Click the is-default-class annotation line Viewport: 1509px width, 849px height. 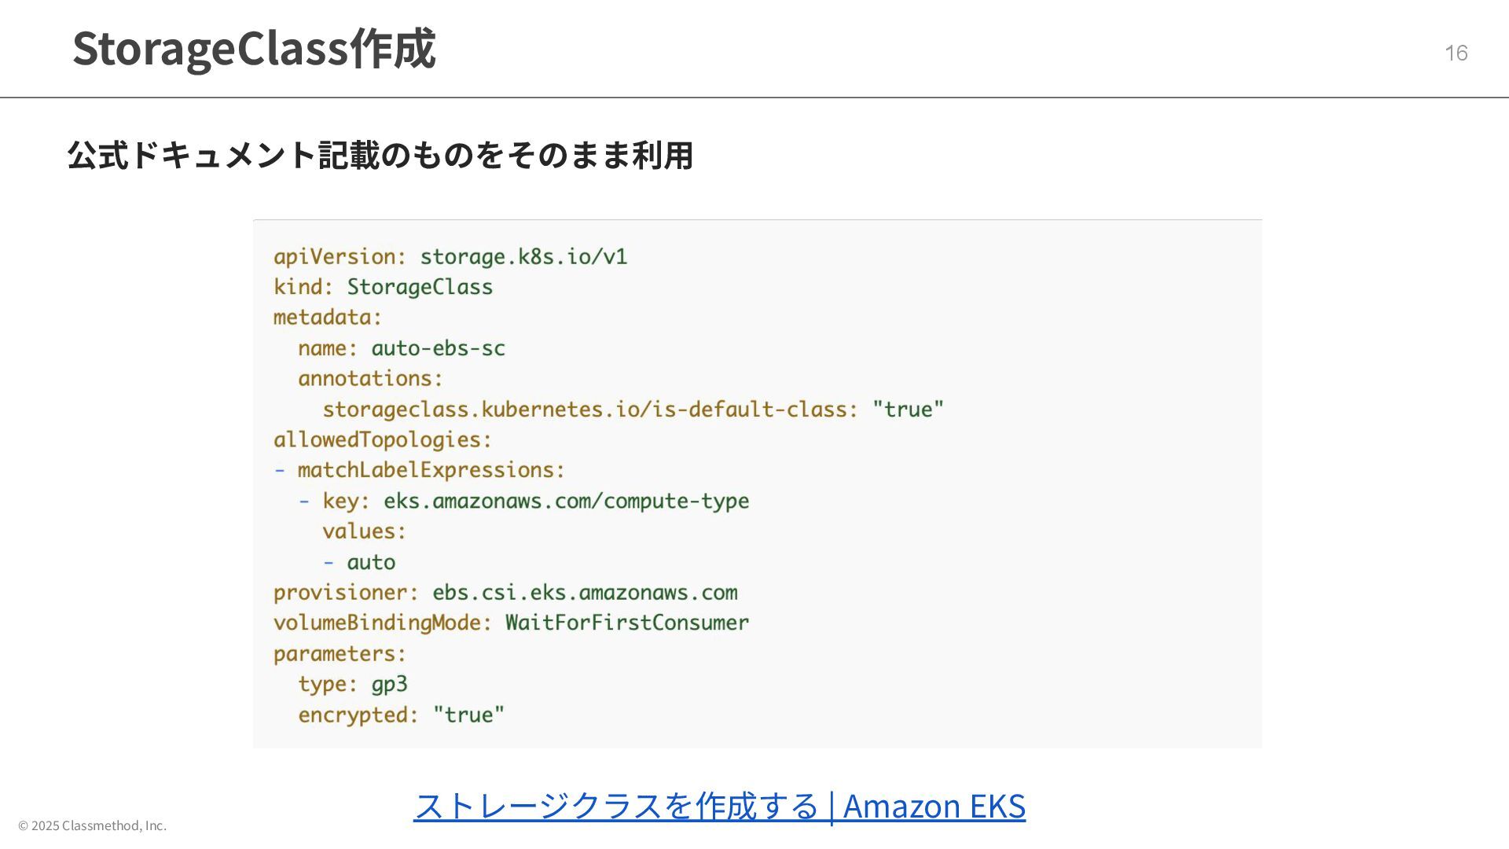[633, 410]
